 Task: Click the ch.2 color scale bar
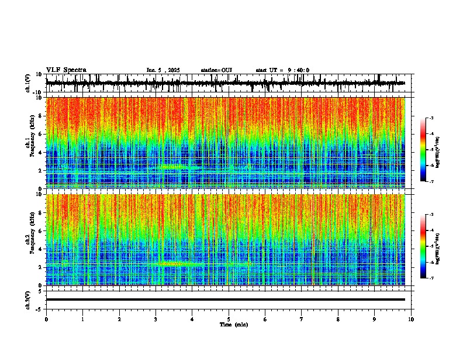pyautogui.click(x=423, y=246)
